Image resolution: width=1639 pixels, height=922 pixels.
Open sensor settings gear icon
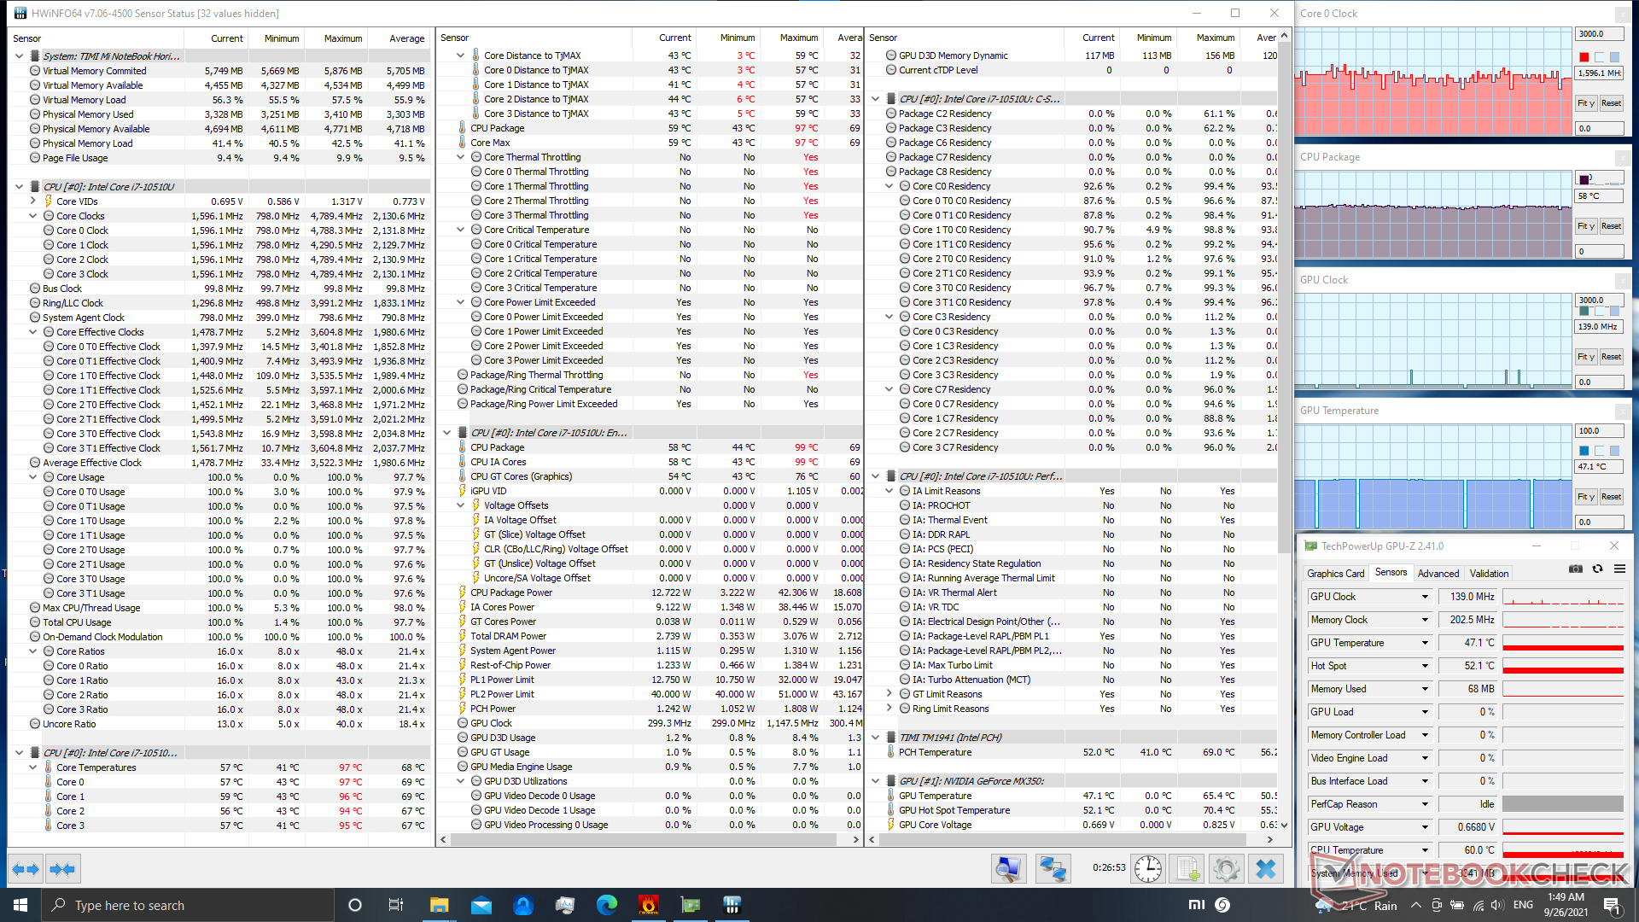tap(1226, 869)
